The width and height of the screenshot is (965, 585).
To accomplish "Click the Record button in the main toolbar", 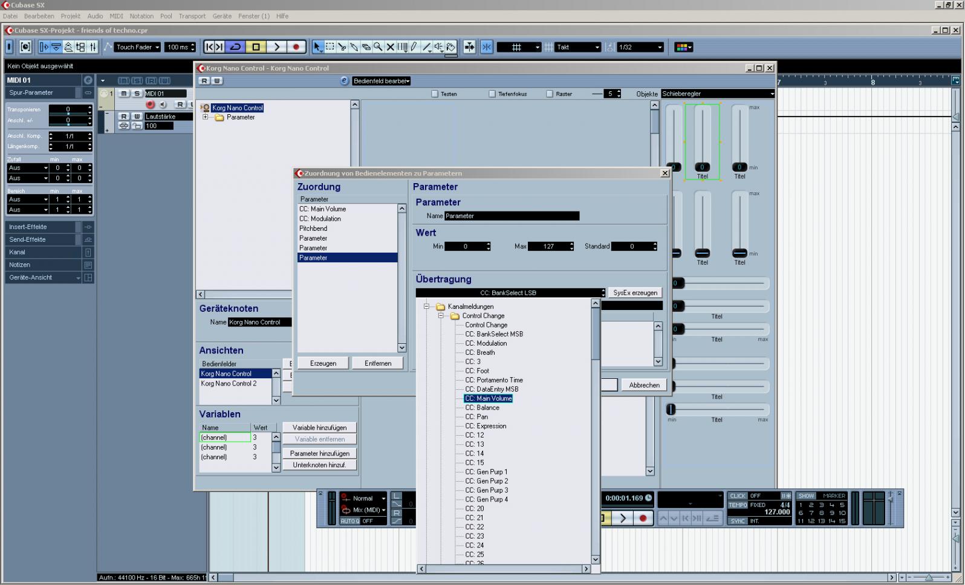I will pyautogui.click(x=296, y=47).
